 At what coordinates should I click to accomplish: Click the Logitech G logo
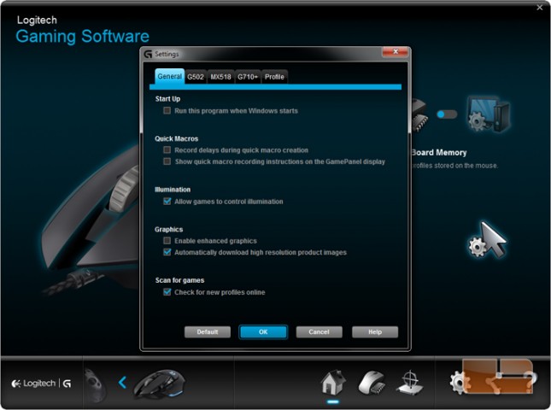[41, 384]
